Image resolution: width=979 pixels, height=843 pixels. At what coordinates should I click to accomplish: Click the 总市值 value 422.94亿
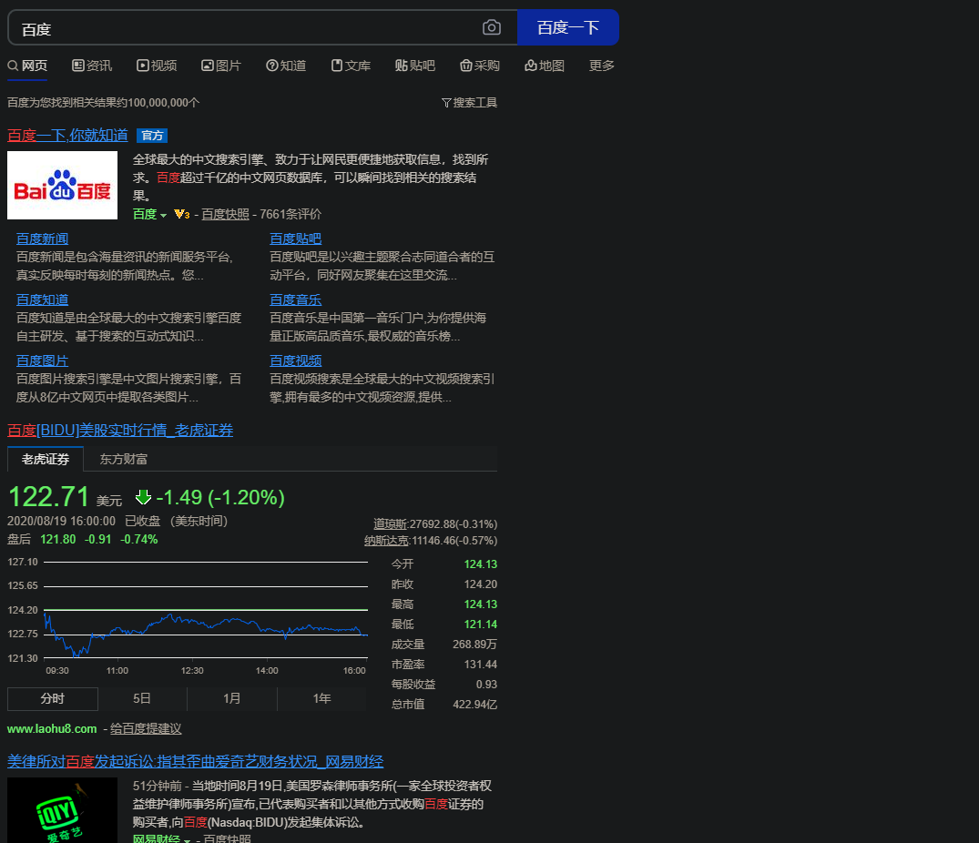pyautogui.click(x=475, y=704)
